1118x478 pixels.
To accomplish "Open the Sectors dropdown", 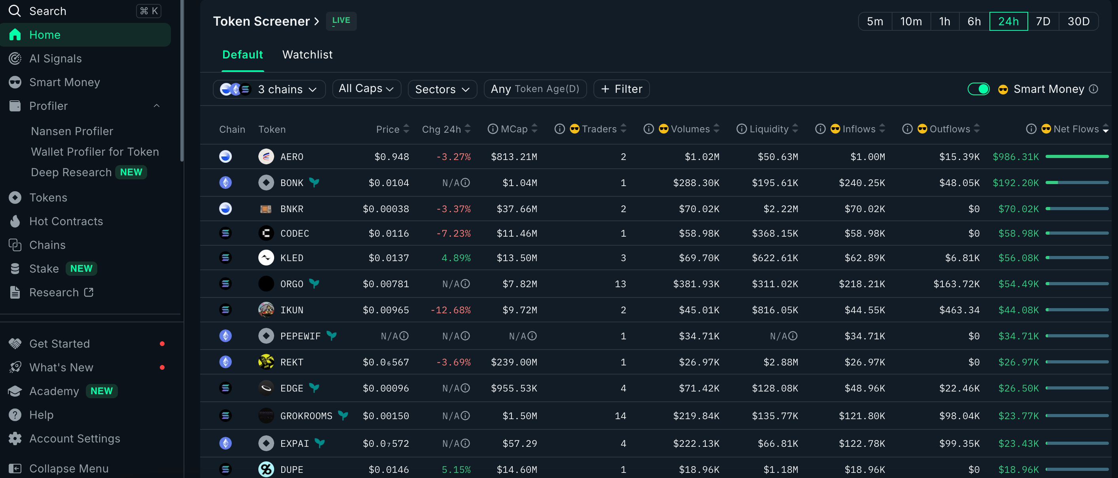I will (442, 89).
